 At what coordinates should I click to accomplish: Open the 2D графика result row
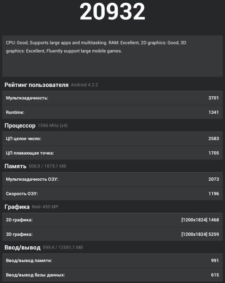(112, 220)
